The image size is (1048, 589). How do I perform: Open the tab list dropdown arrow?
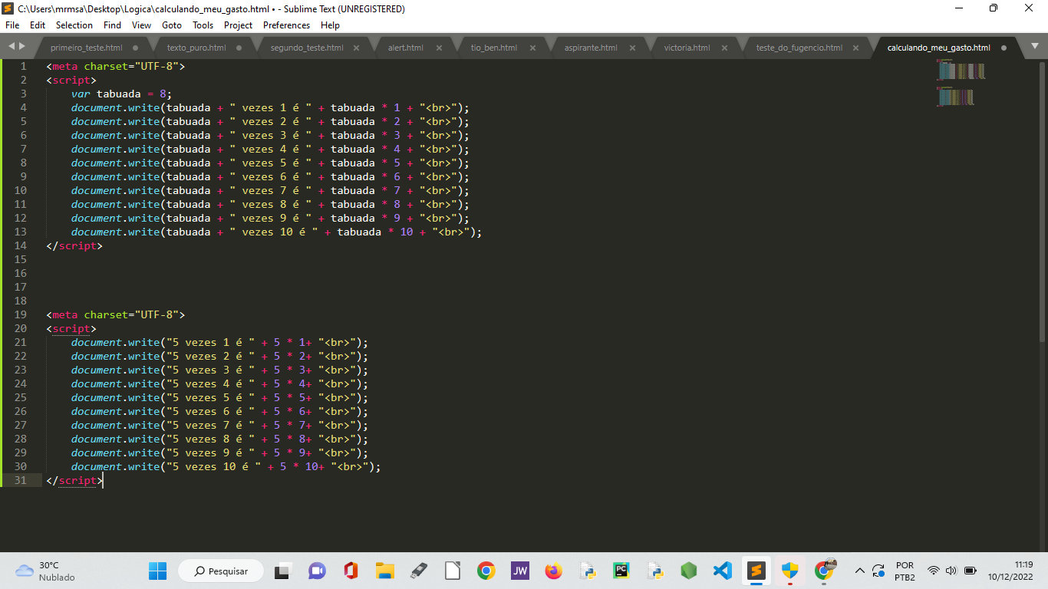click(x=1035, y=48)
